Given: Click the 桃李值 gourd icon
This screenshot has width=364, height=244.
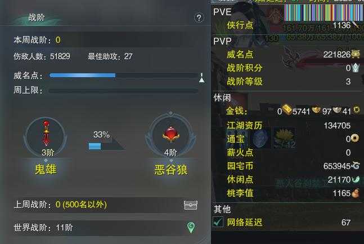Looking at the screenshot, I should 355,193.
